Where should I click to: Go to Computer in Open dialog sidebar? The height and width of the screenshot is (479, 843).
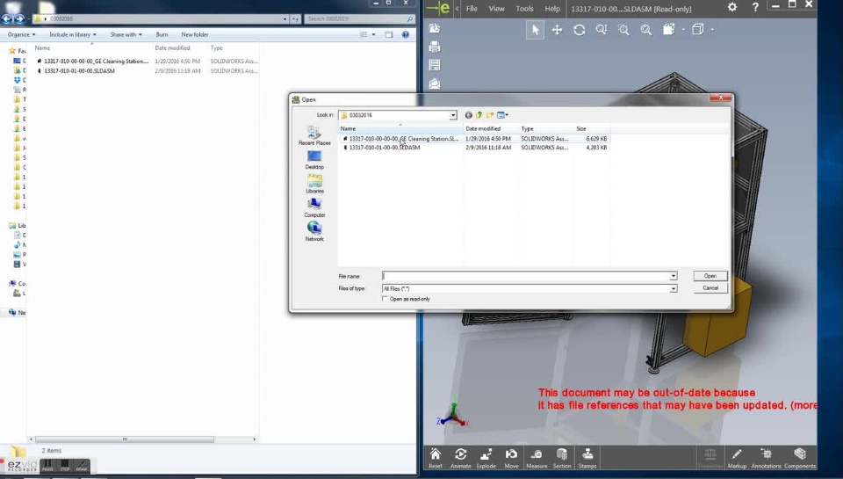(314, 207)
